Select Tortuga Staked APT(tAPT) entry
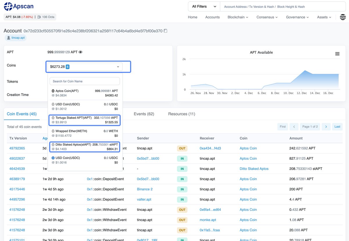This screenshot has width=349, height=241. click(x=85, y=120)
